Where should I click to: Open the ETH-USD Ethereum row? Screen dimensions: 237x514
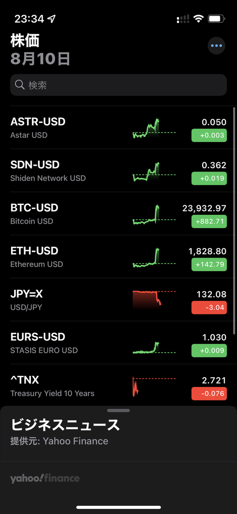click(x=118, y=257)
